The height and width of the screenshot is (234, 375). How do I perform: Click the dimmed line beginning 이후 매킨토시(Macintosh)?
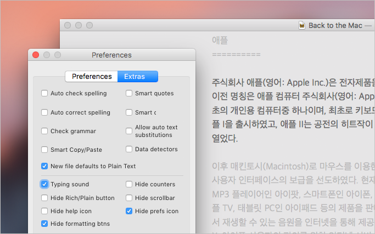(293, 166)
